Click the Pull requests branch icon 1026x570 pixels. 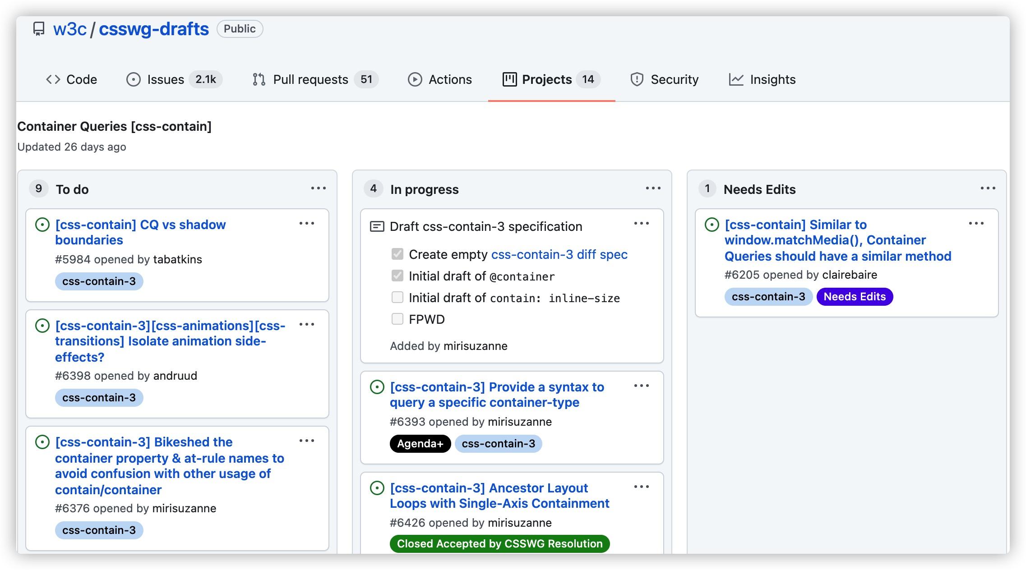[x=259, y=79]
